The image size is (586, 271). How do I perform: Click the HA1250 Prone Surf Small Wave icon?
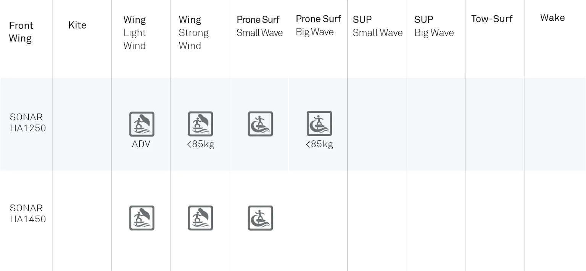(x=260, y=124)
